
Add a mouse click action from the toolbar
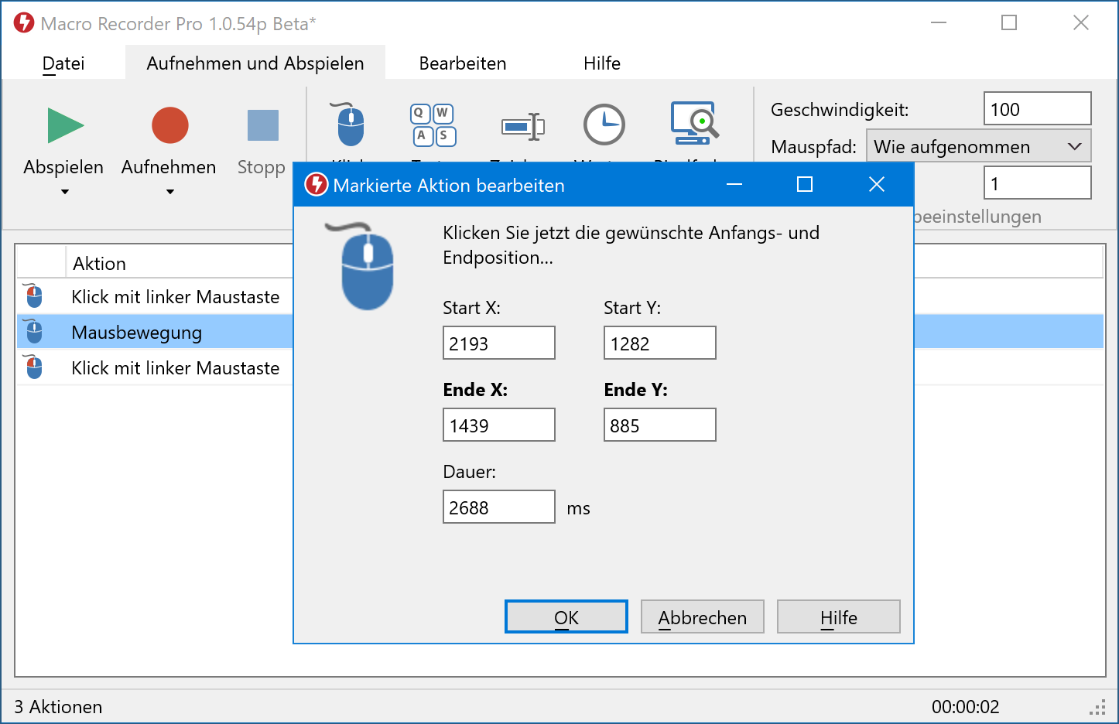pos(350,125)
